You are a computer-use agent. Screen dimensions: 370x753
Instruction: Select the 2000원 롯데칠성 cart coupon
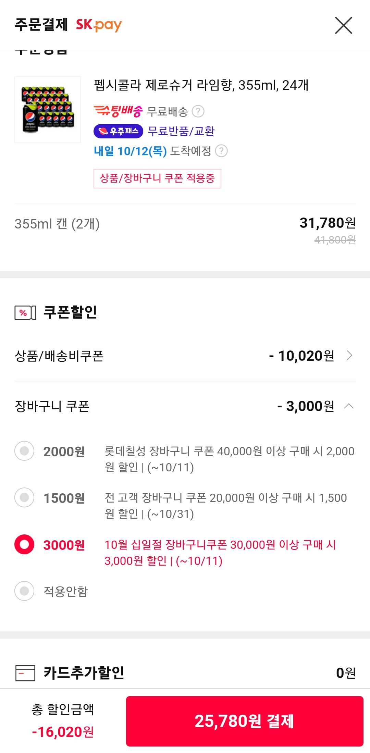tap(24, 451)
